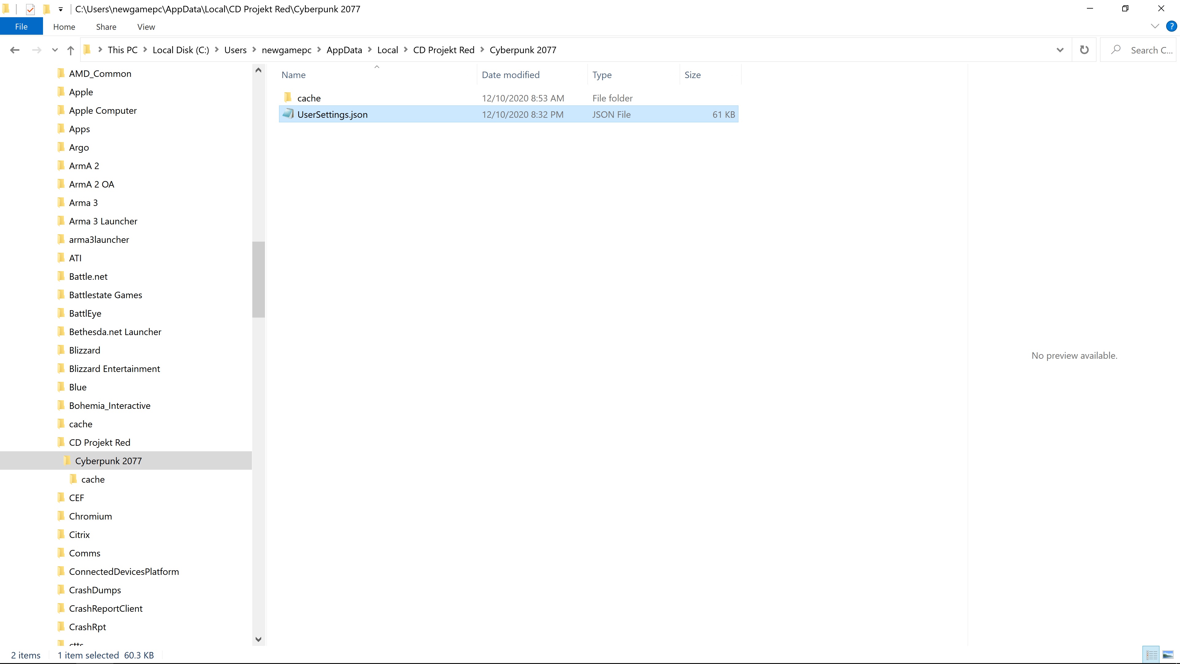Image resolution: width=1180 pixels, height=664 pixels.
Task: Sort by the Date modified column header
Action: (510, 75)
